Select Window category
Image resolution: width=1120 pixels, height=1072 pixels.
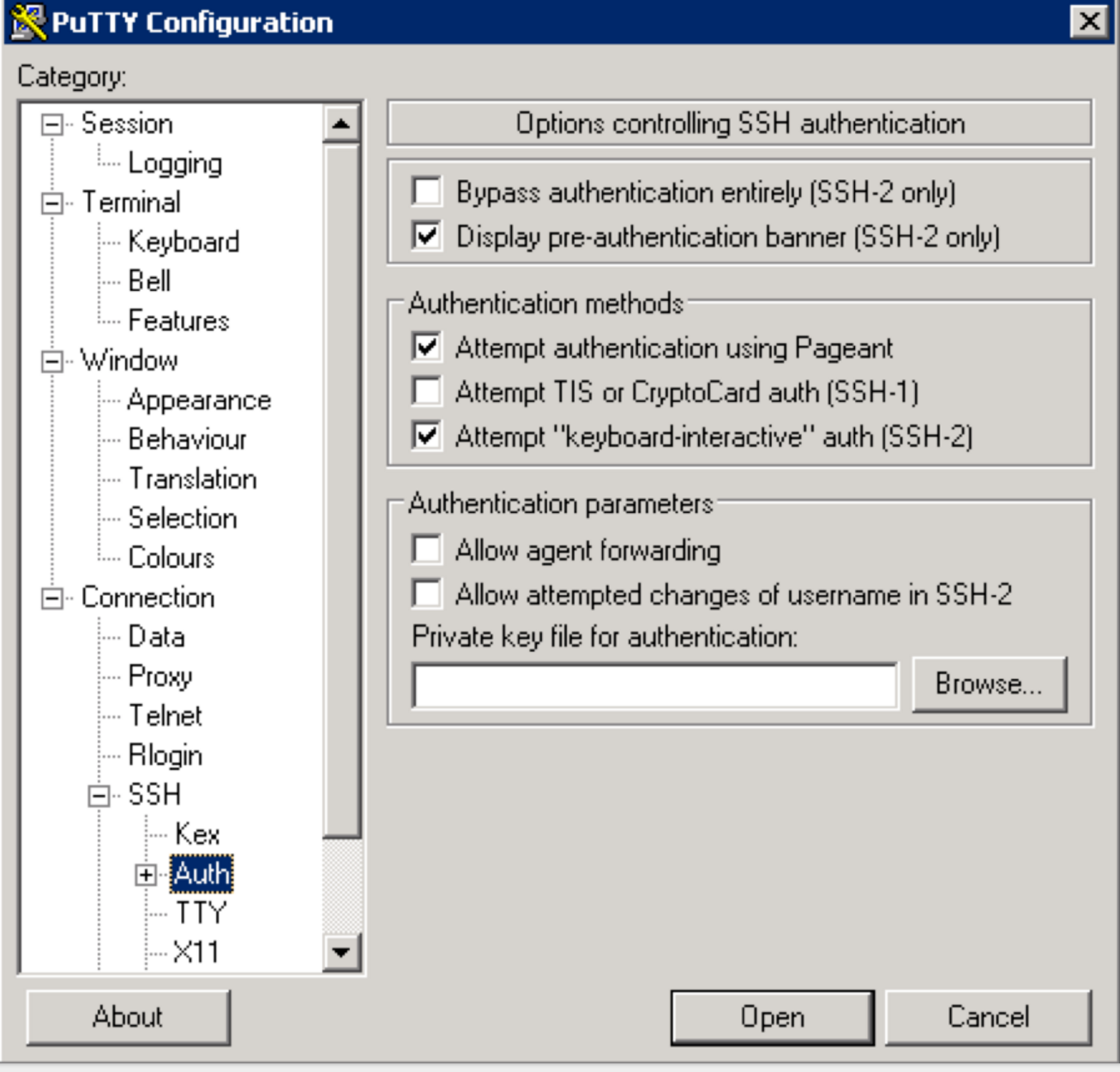pos(129,360)
